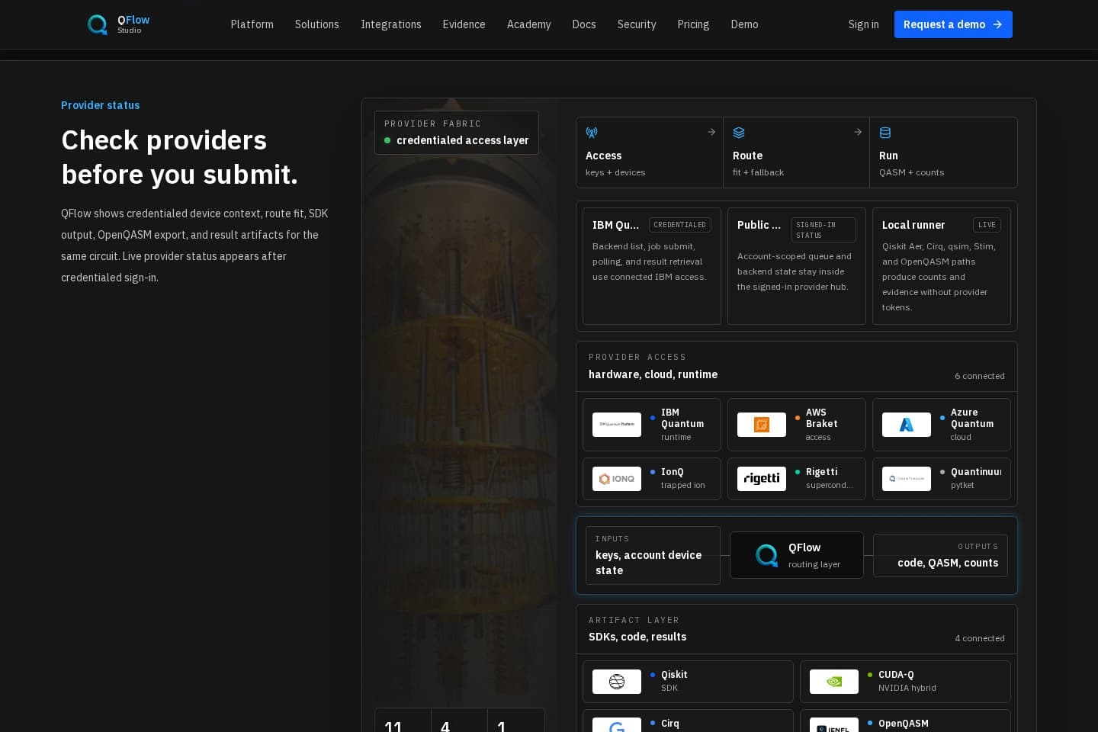Select the Access keys + devices step

(x=650, y=152)
